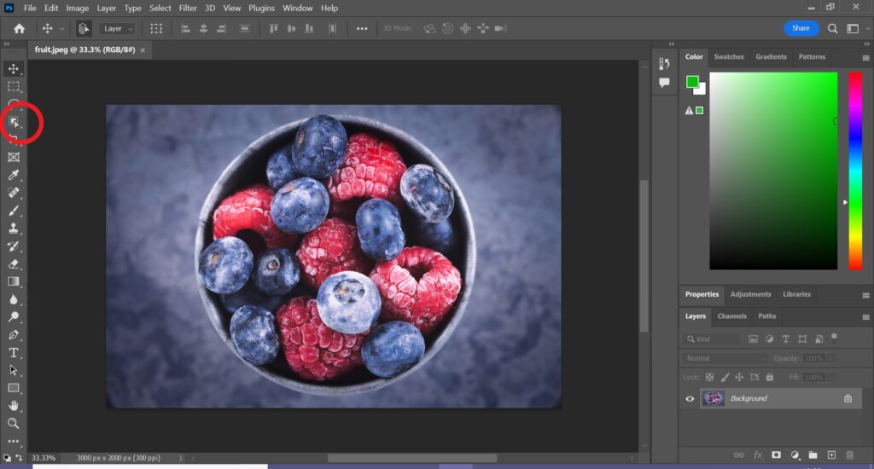
Task: Open the Layer auto-select dropdown
Action: point(118,28)
